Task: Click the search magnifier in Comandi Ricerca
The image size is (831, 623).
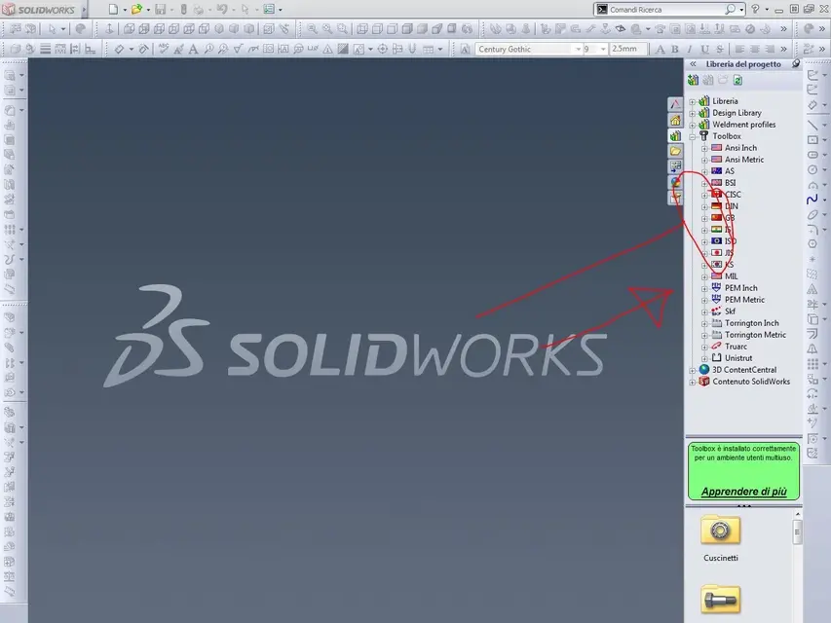Action: click(x=731, y=9)
